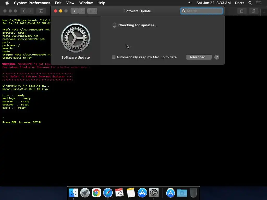Click 'Safari 12.1.2 on OS X 10.14.6' line
The width and height of the screenshot is (267, 200).
[25, 89]
